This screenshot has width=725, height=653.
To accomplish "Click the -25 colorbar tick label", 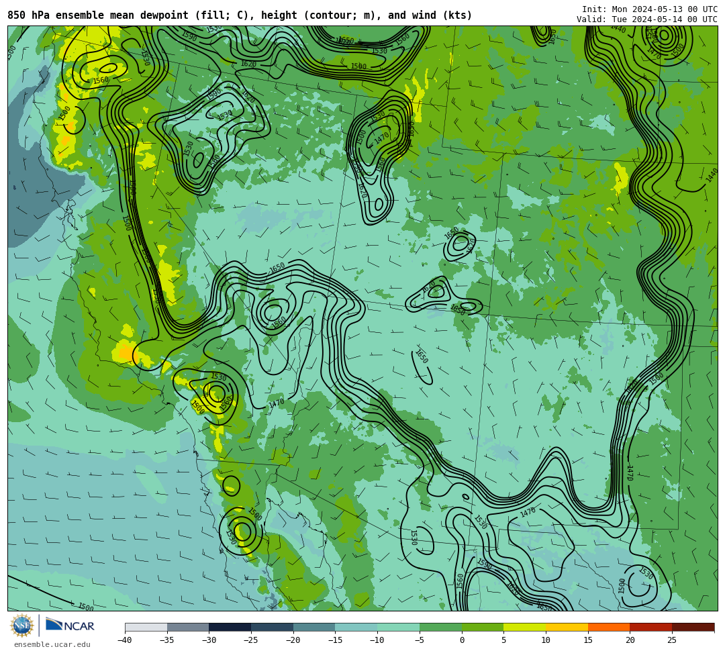I will pos(250,640).
